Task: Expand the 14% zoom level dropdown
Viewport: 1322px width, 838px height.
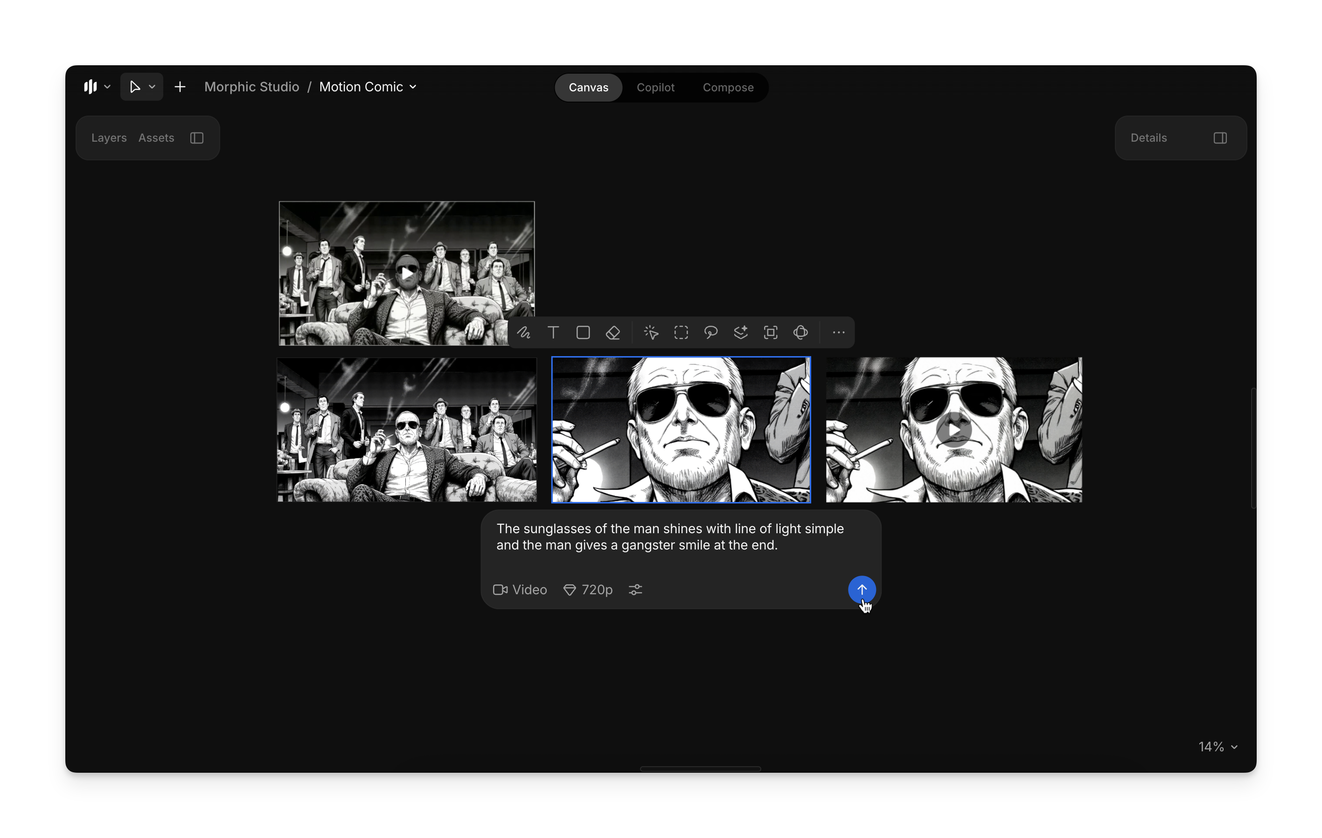Action: coord(1218,746)
